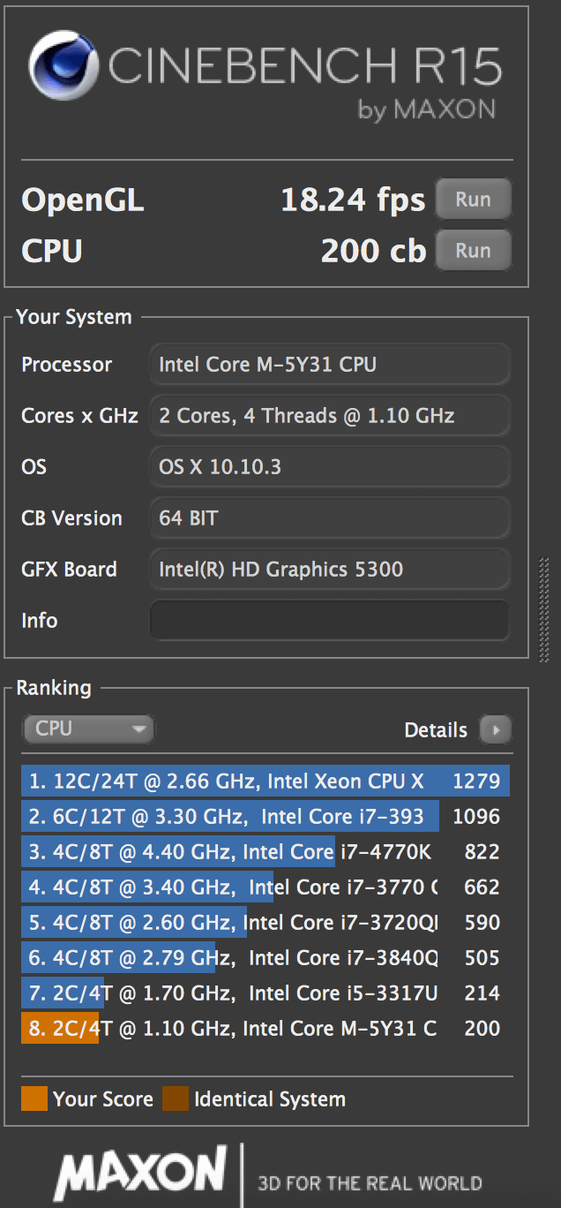
Task: Click the panel resize grip on right edge
Action: [544, 608]
